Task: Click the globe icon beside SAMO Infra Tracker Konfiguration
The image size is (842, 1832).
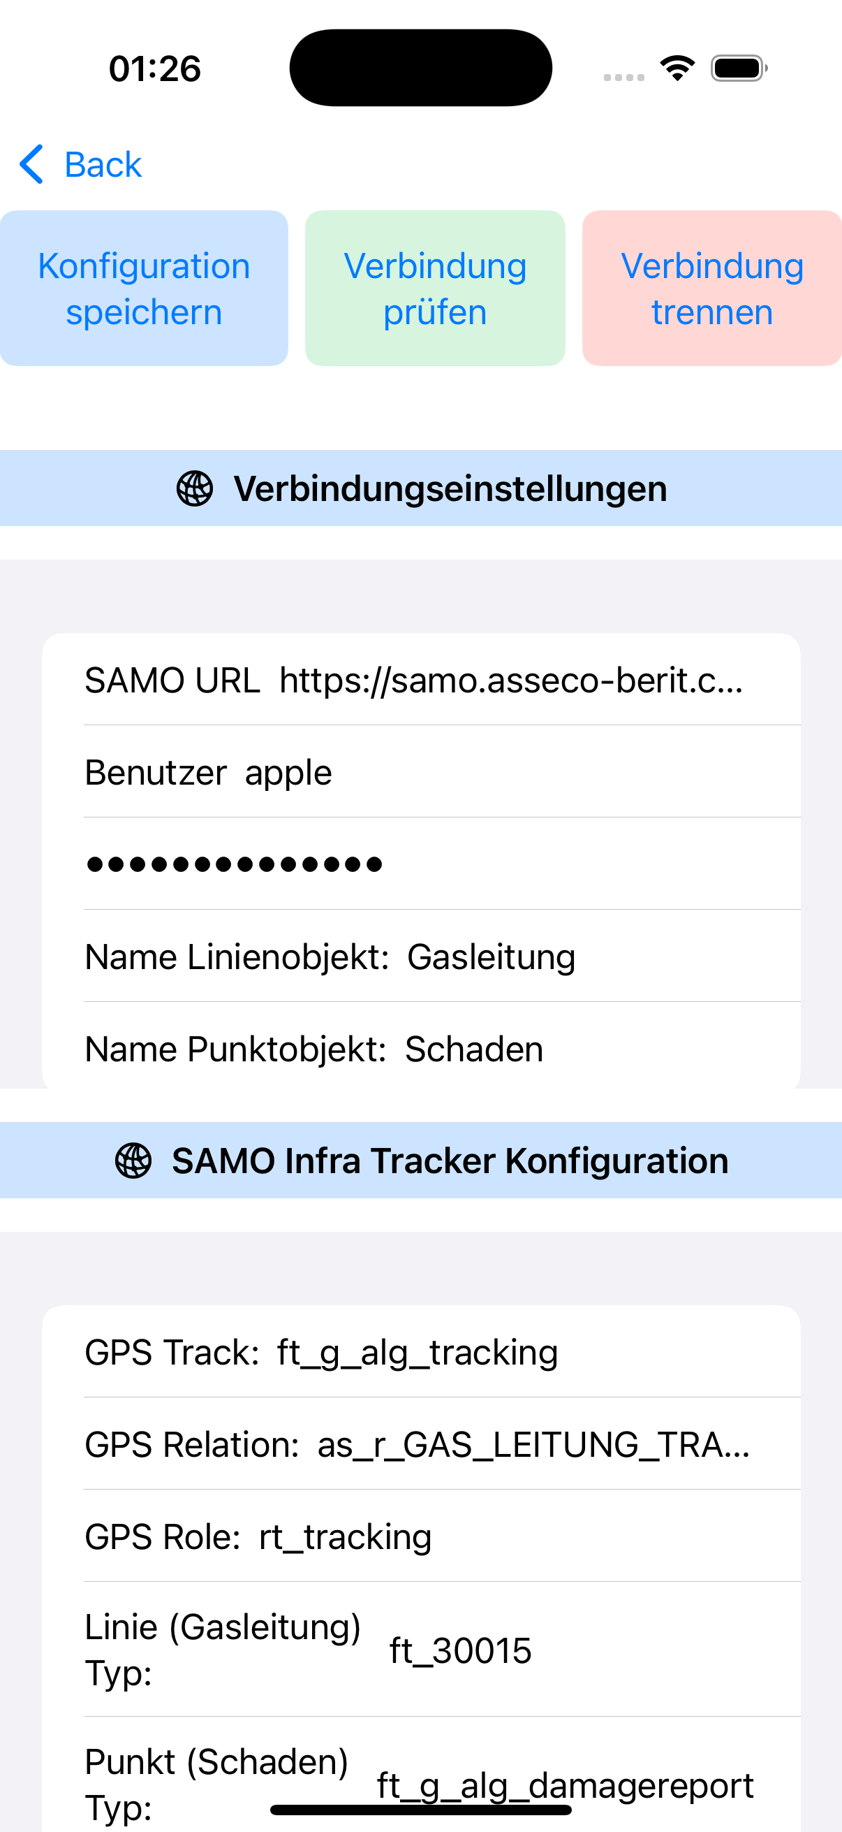Action: (x=135, y=1160)
